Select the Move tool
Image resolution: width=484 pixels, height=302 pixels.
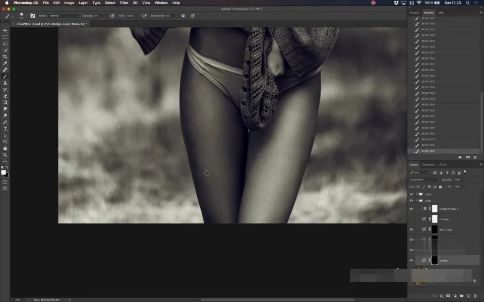tap(5, 31)
